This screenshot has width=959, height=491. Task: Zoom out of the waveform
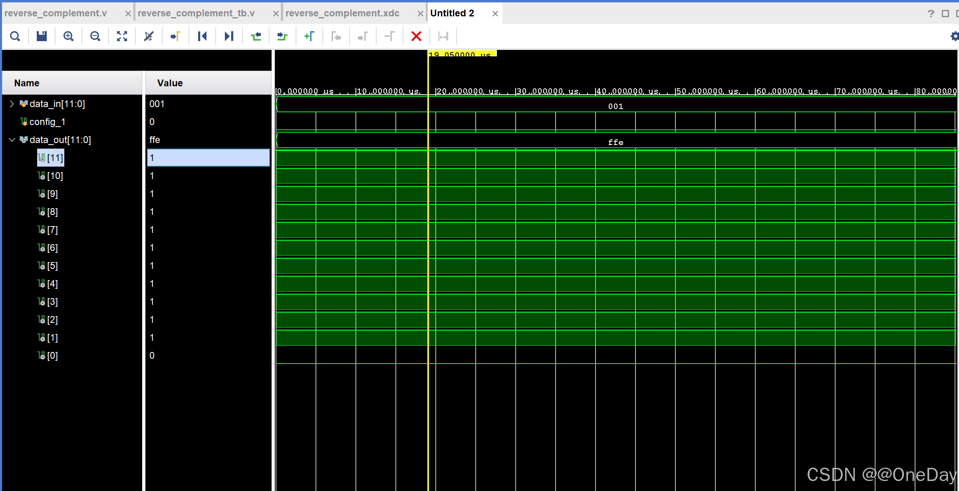tap(95, 36)
